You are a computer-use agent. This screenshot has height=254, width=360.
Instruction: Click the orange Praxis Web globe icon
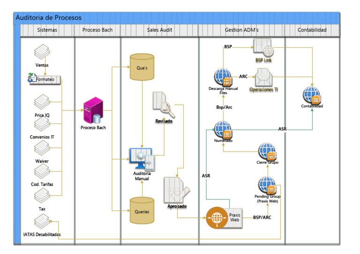click(x=217, y=218)
